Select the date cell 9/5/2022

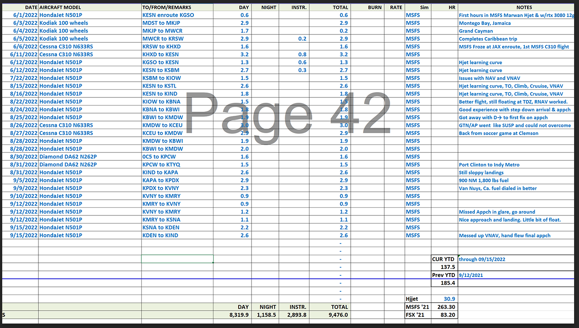[x=20, y=180]
